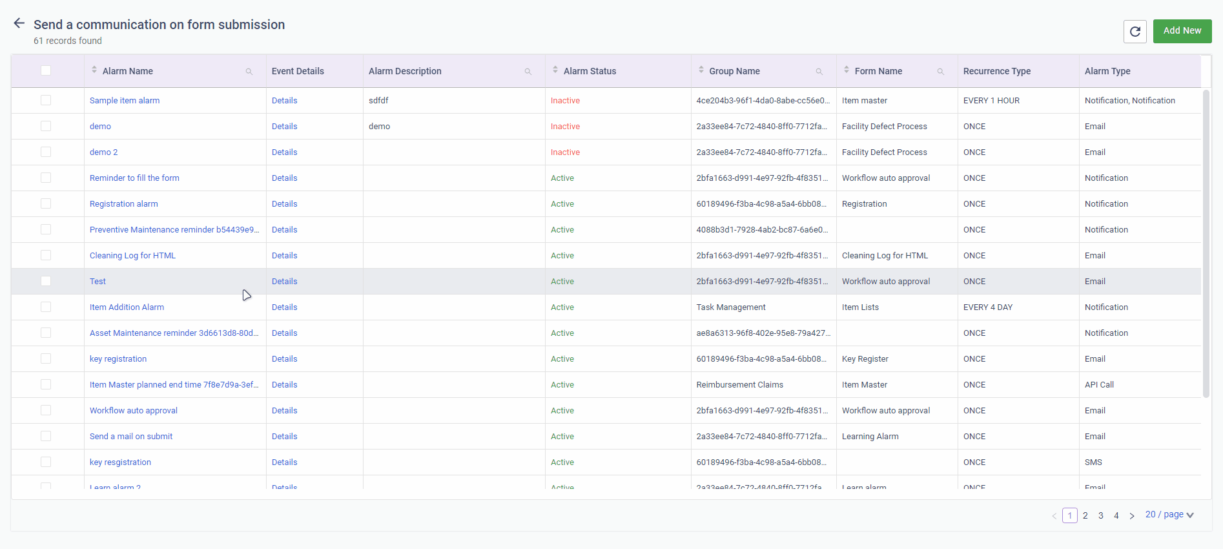Click the vertical scrollbar of the table
Viewport: 1223px width, 549px height.
click(1206, 244)
